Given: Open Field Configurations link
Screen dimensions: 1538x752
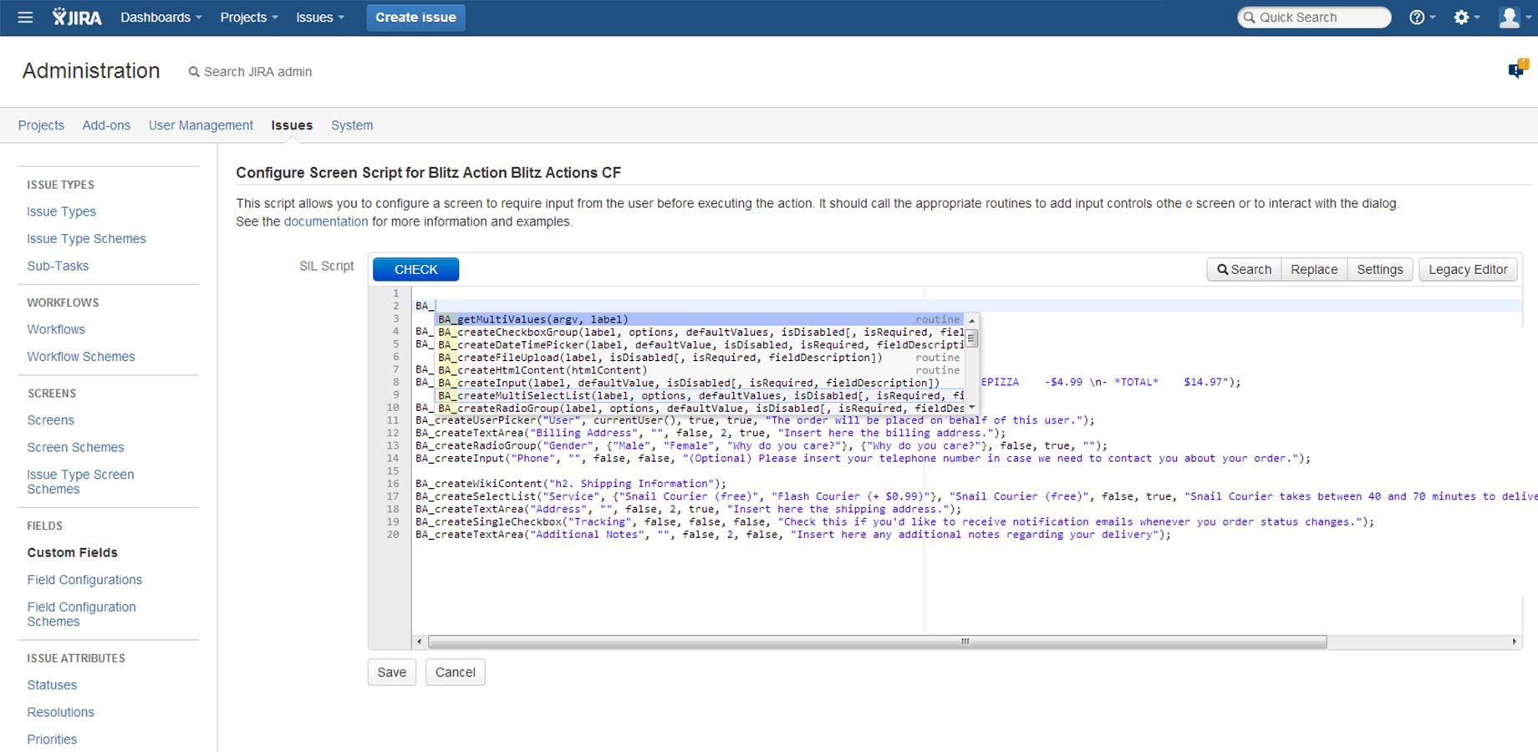Looking at the screenshot, I should tap(84, 580).
